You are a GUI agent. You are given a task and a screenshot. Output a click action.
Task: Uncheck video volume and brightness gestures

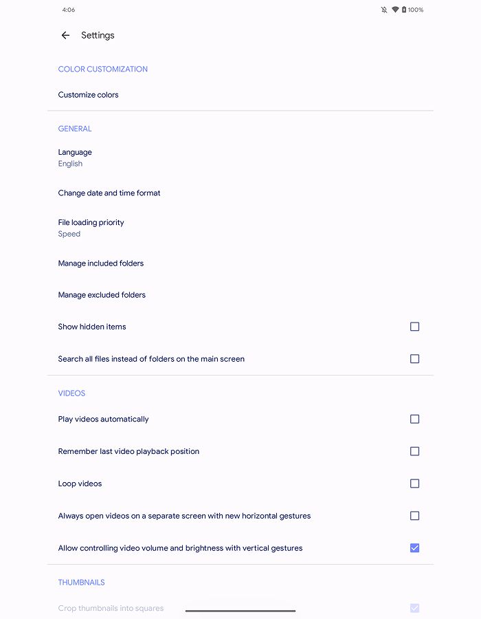pyautogui.click(x=414, y=548)
